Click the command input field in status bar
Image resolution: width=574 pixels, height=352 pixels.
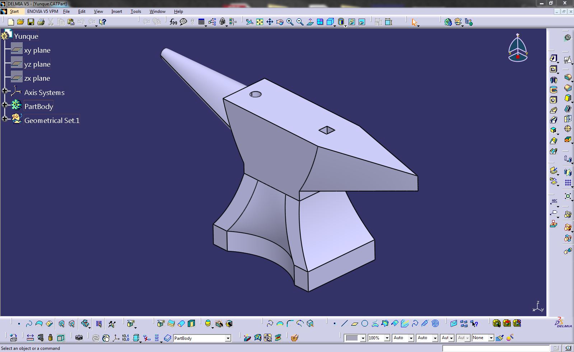496,348
